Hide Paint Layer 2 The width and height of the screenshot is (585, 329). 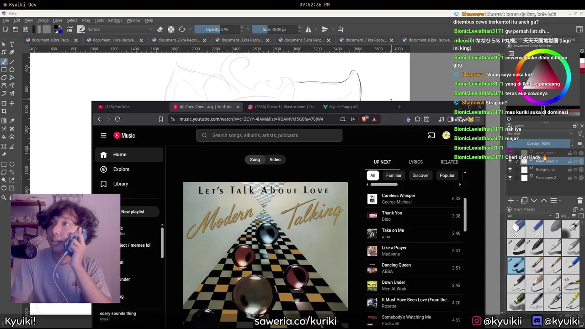[510, 178]
